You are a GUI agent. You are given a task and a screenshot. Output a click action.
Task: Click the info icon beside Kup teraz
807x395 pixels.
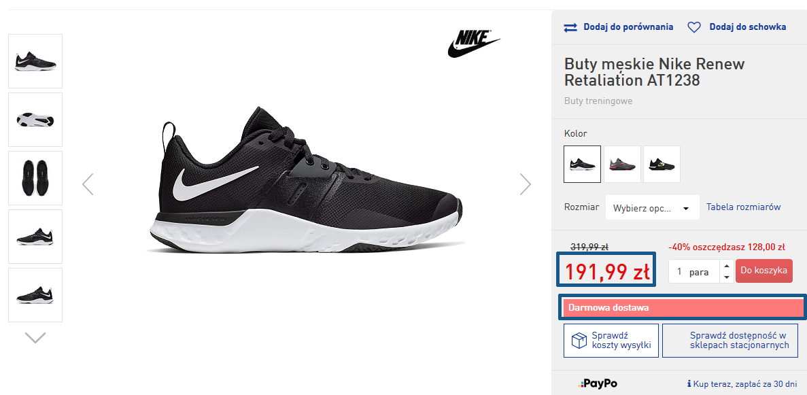689,383
